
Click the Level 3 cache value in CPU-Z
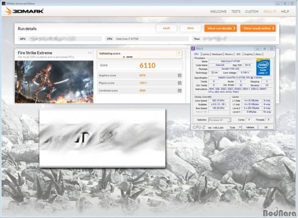(251, 112)
